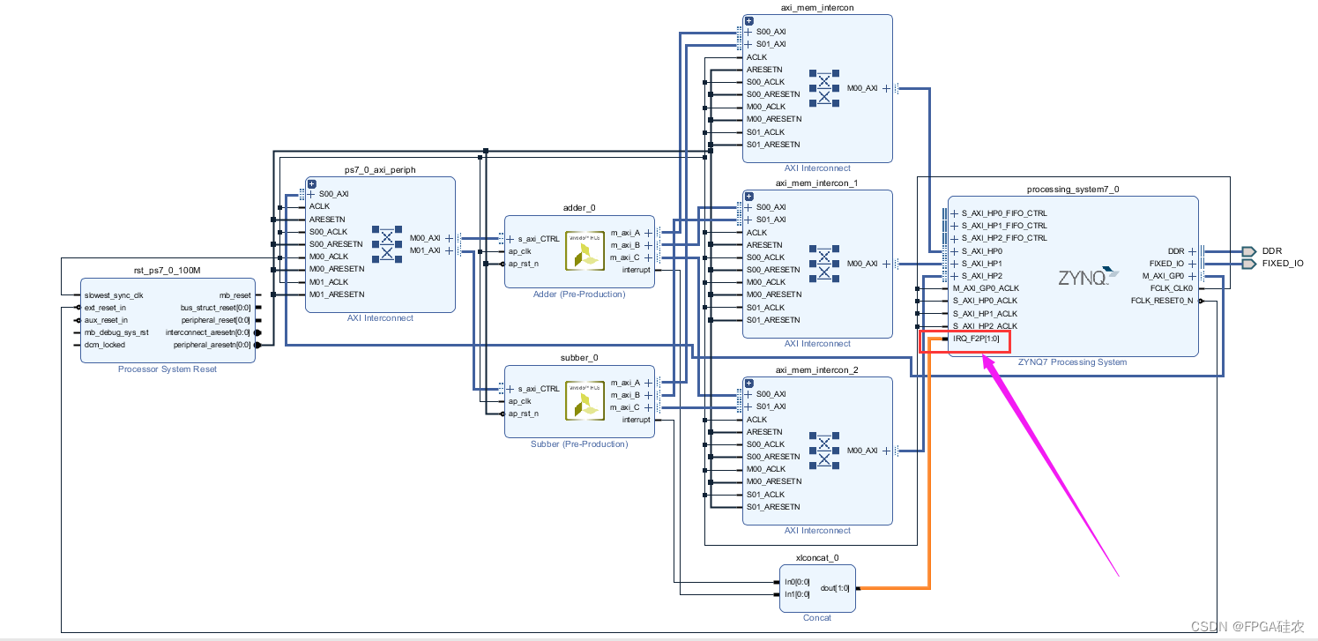
Task: Select M_AXI_GP0_ACLK pin on Zynq block
Action: [986, 288]
